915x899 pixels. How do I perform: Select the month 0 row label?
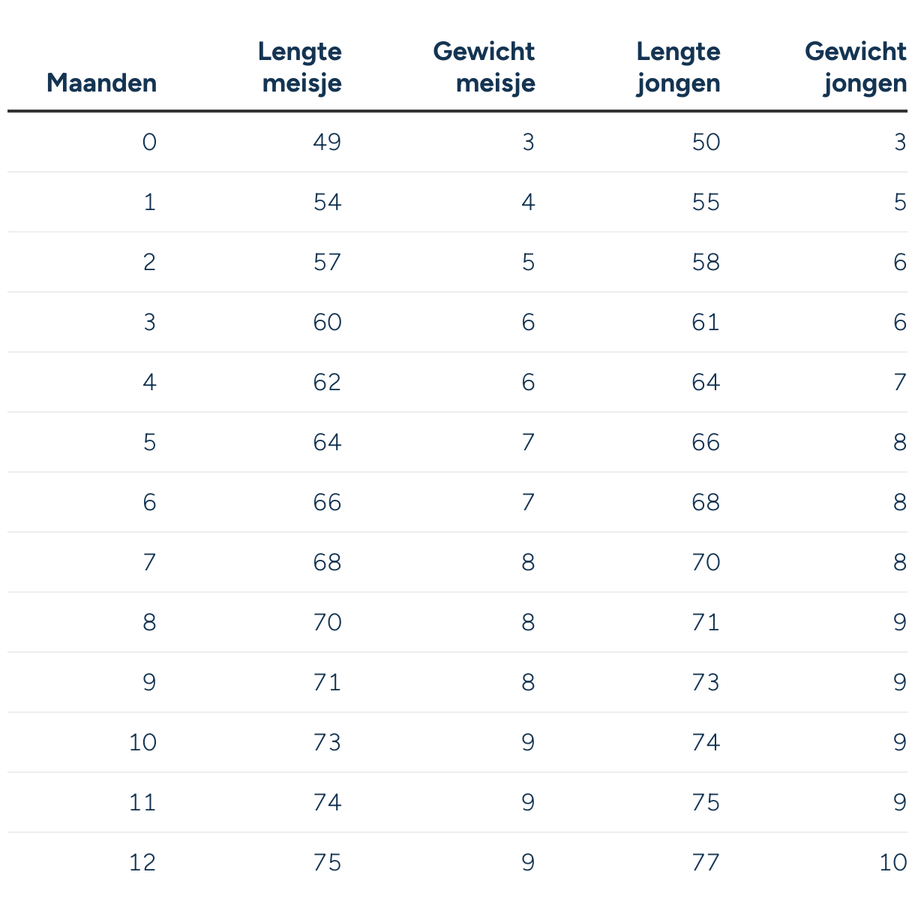tap(149, 143)
